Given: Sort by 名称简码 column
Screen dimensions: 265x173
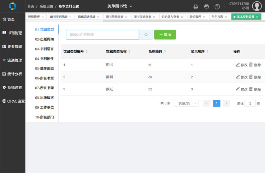Looking at the screenshot, I should (x=165, y=52).
